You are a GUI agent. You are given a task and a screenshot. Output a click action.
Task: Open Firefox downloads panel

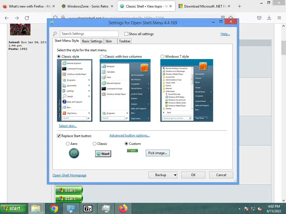coord(269,18)
